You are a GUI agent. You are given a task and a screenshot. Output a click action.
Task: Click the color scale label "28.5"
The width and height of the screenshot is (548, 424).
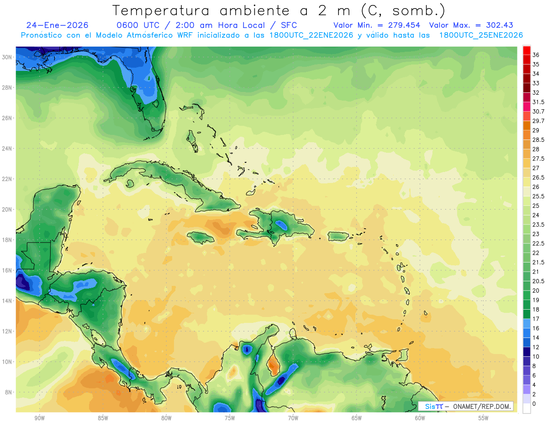pyautogui.click(x=538, y=140)
